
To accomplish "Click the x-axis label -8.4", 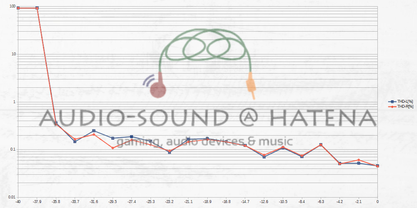I will [302, 202].
